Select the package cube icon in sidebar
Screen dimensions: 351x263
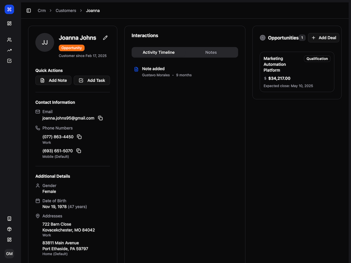(9, 229)
